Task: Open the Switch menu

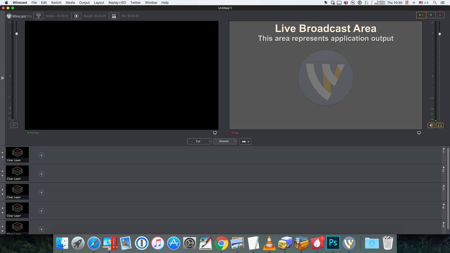Action: click(56, 2)
